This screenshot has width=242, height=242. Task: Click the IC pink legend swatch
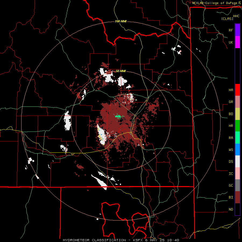[x=237, y=173]
